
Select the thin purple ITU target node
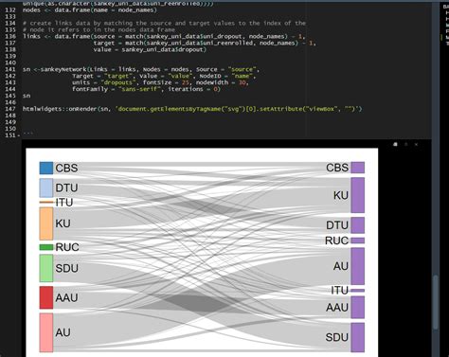(358, 291)
